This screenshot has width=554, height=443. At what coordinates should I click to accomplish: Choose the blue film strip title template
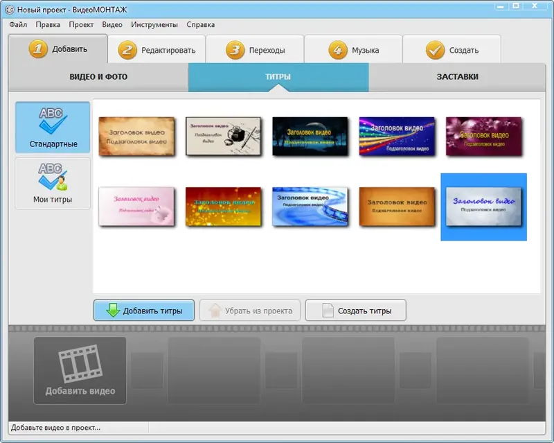coord(310,207)
